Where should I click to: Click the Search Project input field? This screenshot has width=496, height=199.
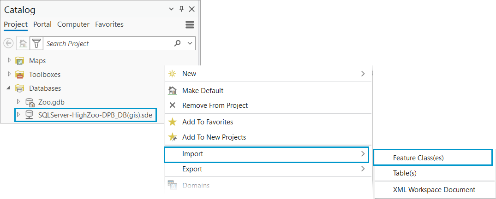click(x=108, y=44)
